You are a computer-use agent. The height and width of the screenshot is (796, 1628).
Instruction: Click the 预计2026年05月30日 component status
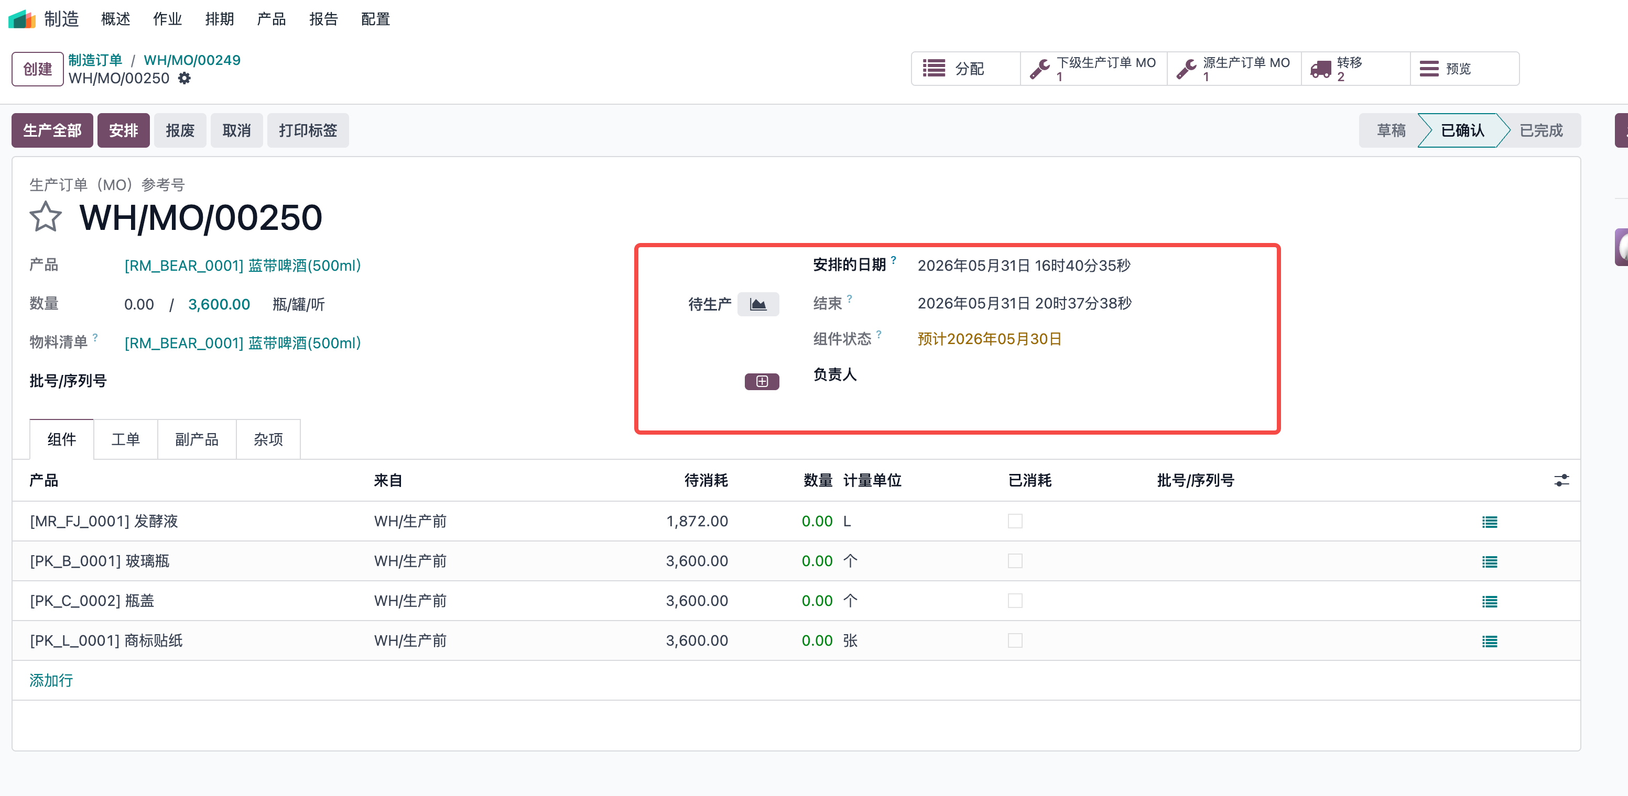989,340
